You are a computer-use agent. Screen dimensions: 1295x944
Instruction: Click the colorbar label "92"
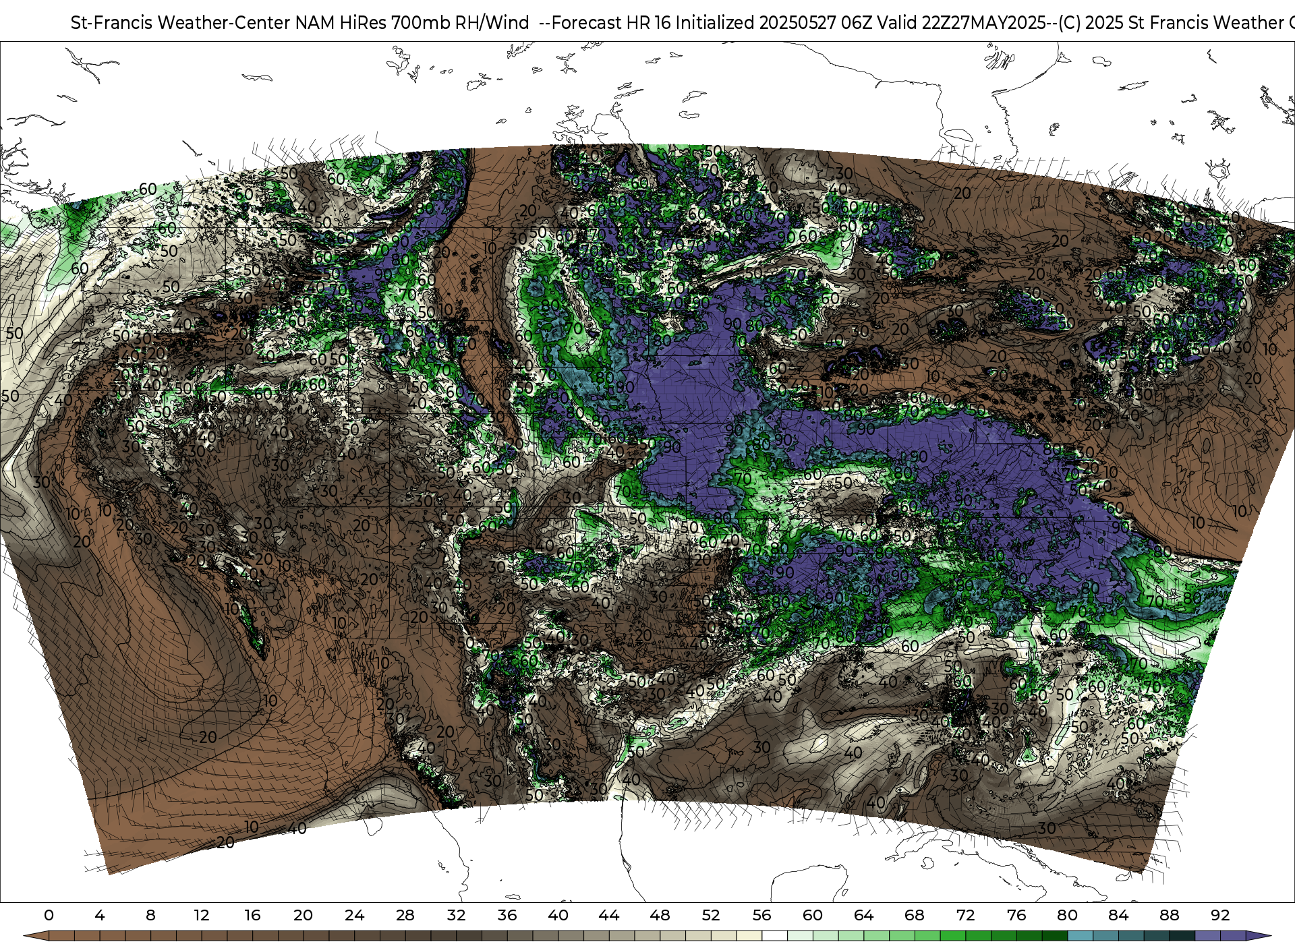1220,915
